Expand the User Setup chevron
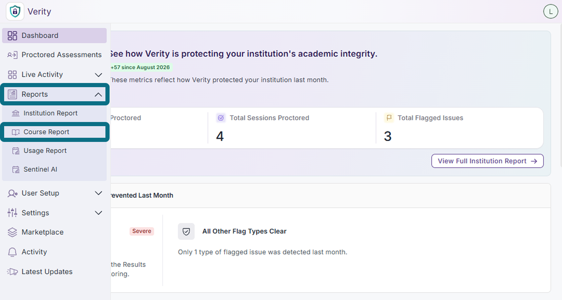 coord(98,193)
